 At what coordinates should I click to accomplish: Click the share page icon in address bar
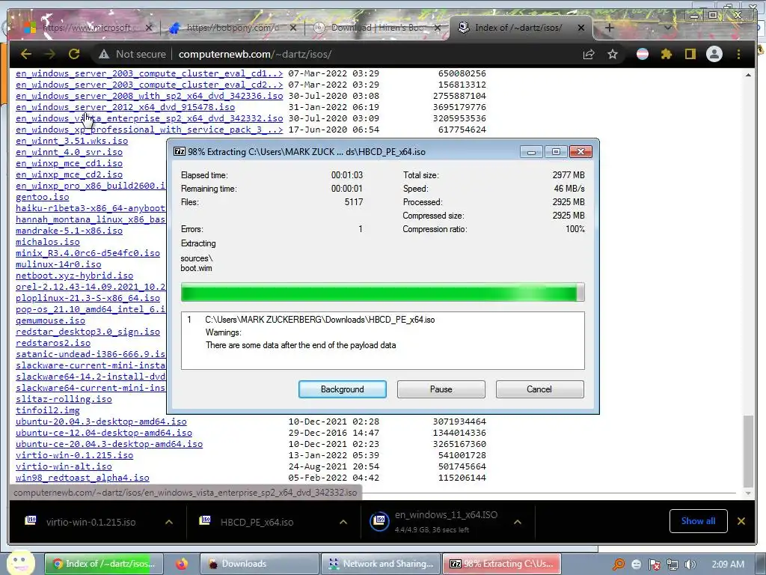tap(589, 54)
